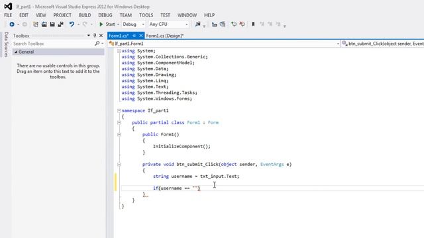Click the previous bookmark icon
The height and width of the screenshot is (238, 424).
point(262,24)
